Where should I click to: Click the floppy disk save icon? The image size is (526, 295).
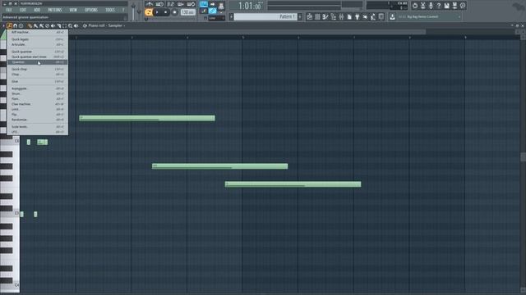tap(447, 6)
